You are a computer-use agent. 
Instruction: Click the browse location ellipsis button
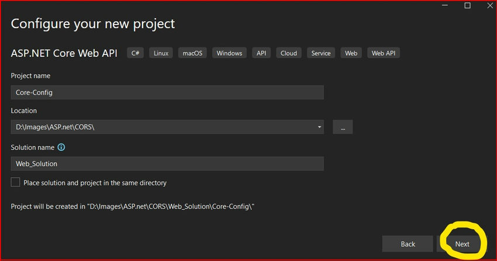click(x=343, y=127)
